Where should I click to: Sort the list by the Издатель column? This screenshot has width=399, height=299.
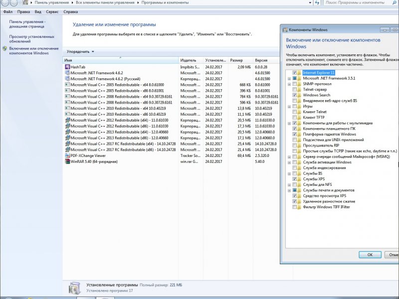tap(191, 60)
